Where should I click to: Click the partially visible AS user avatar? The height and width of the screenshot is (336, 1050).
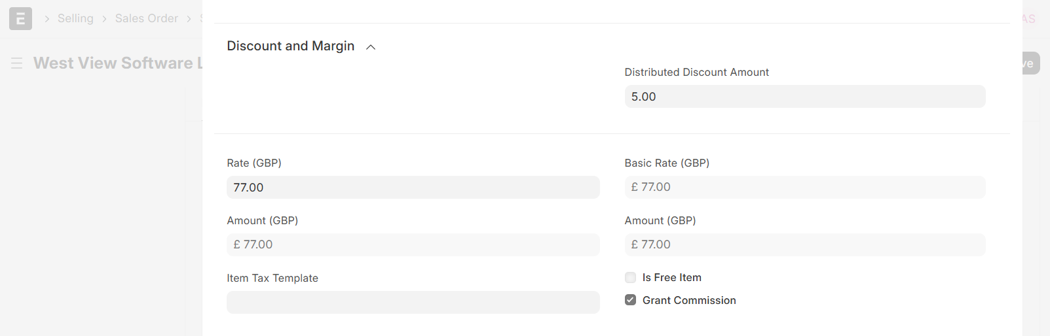coord(1029,18)
